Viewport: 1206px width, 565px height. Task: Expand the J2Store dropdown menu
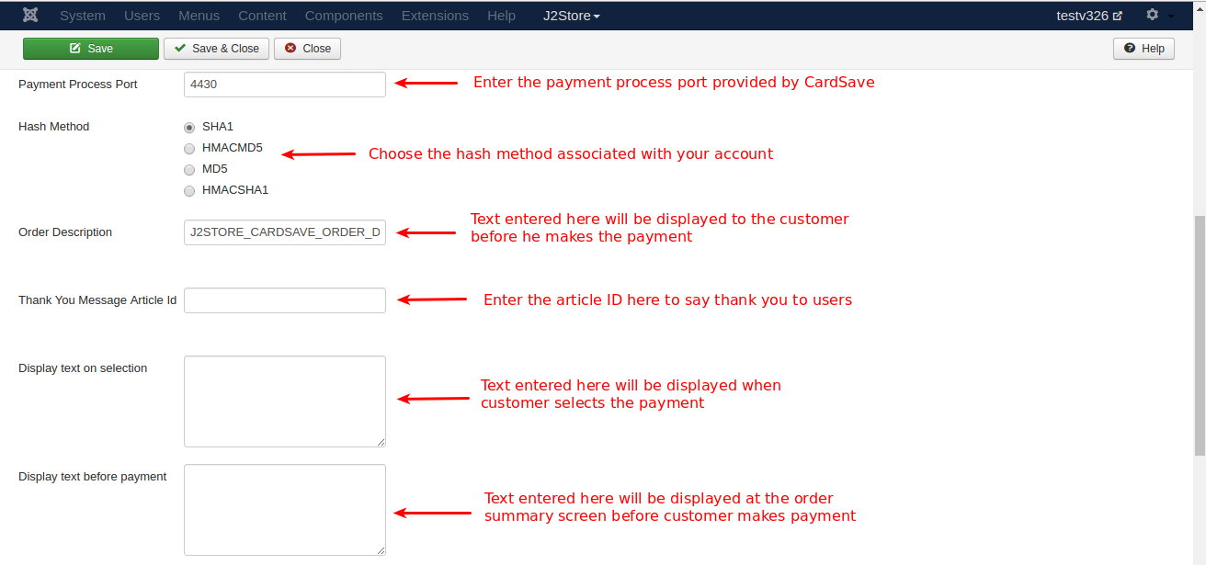click(x=571, y=16)
